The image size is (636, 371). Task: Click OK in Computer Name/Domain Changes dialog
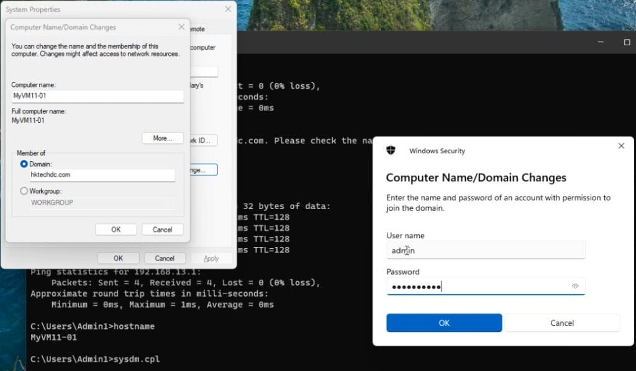[116, 230]
